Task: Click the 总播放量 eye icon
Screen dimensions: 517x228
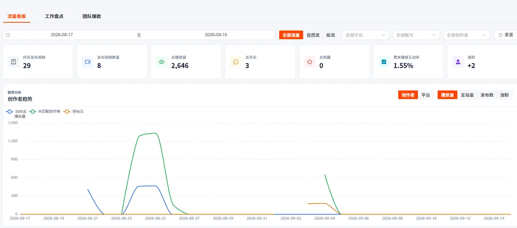Action: click(162, 62)
